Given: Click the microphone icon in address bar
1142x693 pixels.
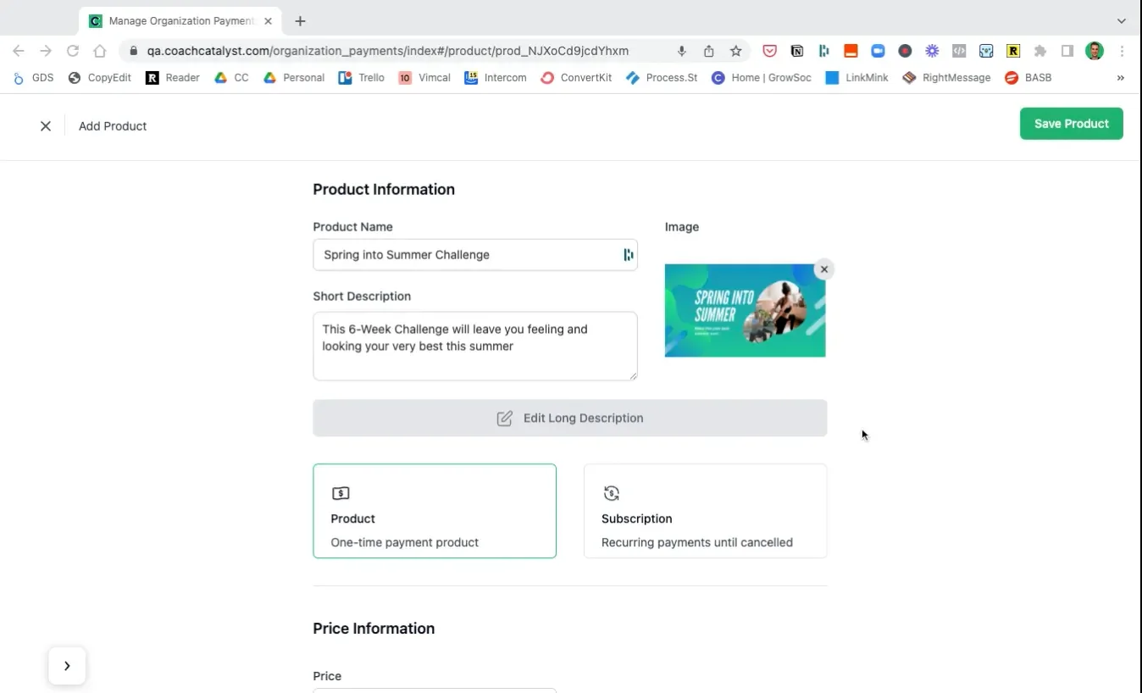Looking at the screenshot, I should coord(682,51).
